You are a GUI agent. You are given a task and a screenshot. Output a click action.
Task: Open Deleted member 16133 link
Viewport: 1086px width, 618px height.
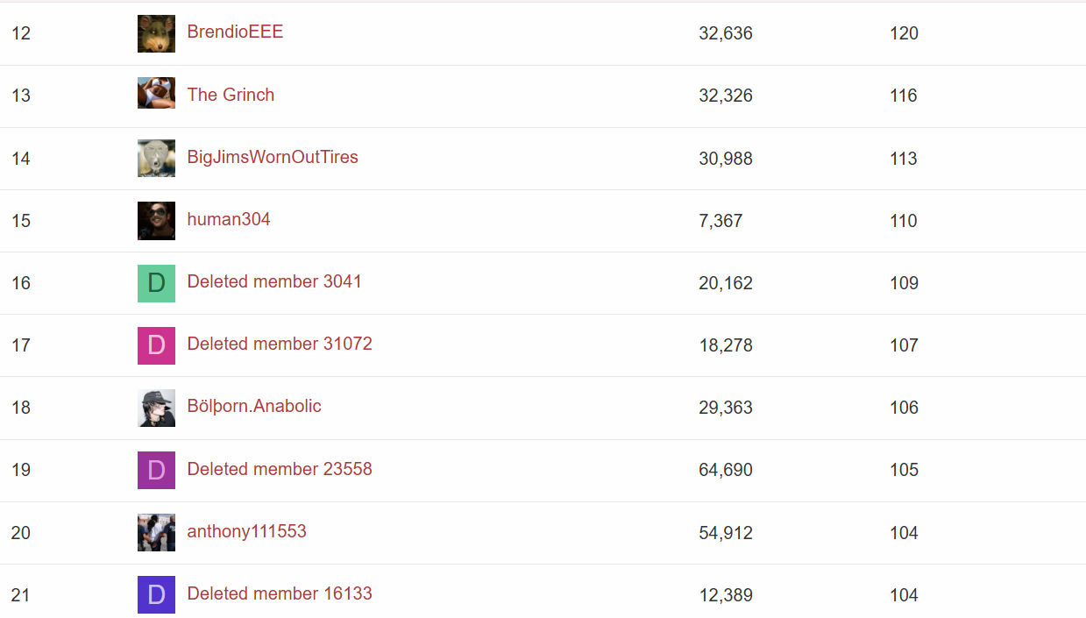(x=280, y=593)
